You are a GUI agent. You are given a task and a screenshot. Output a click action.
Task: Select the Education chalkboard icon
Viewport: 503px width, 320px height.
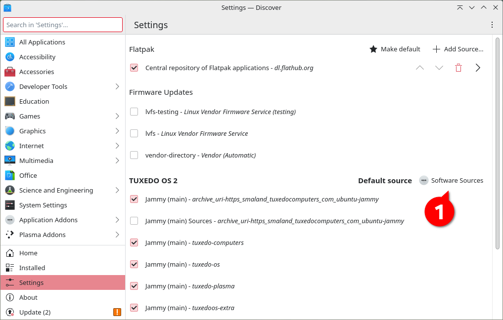[10, 101]
